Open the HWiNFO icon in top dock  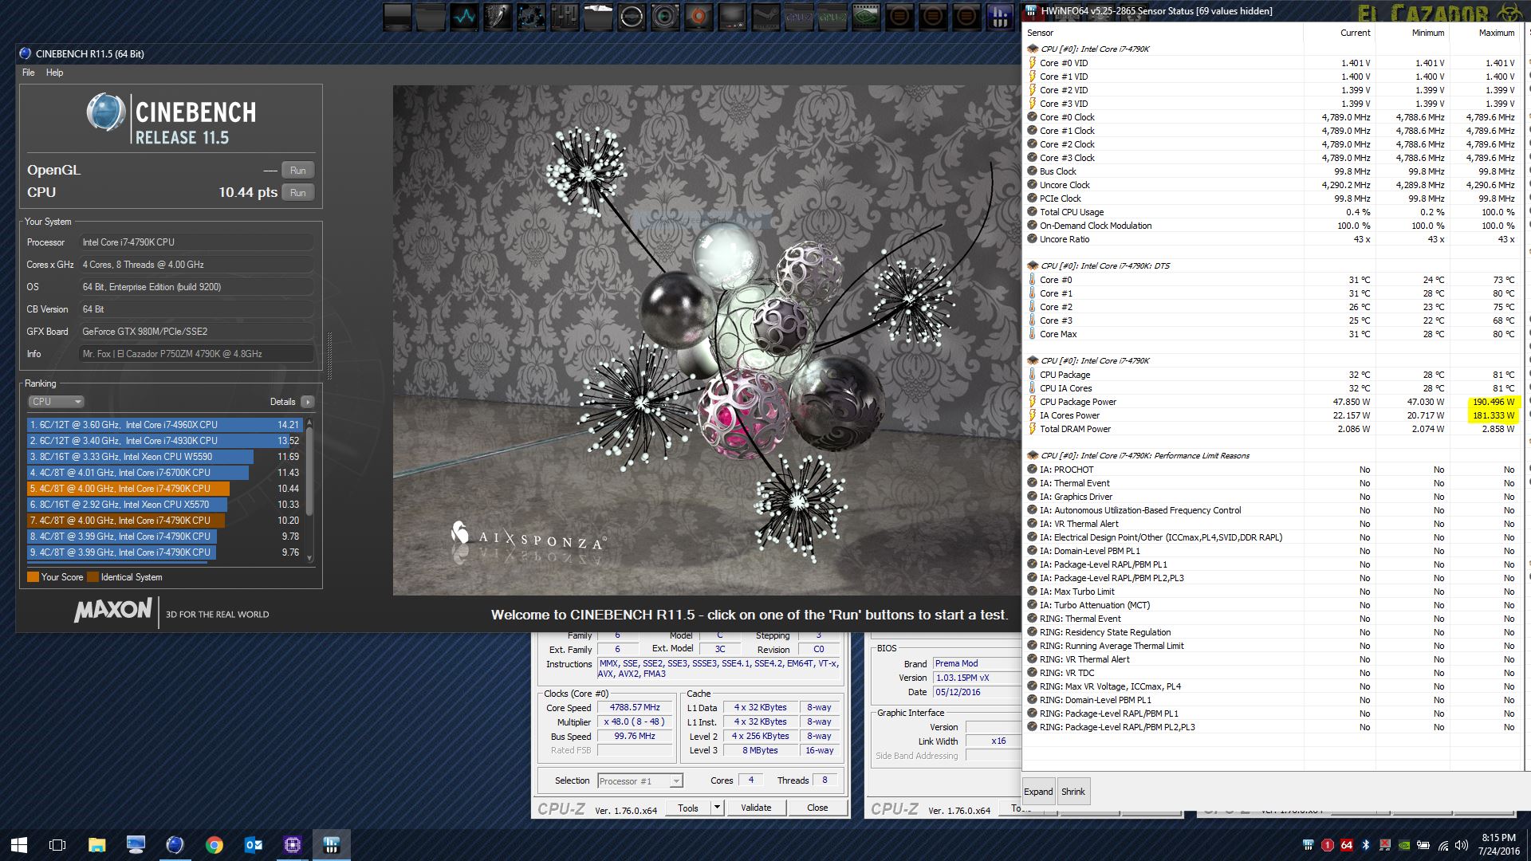pos(1000,16)
